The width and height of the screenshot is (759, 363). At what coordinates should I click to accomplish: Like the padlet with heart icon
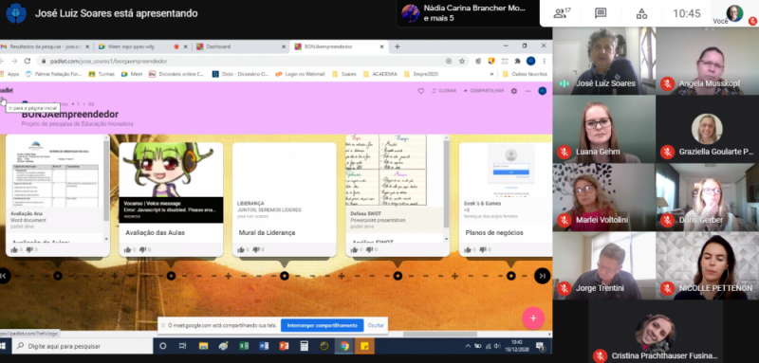pos(420,91)
